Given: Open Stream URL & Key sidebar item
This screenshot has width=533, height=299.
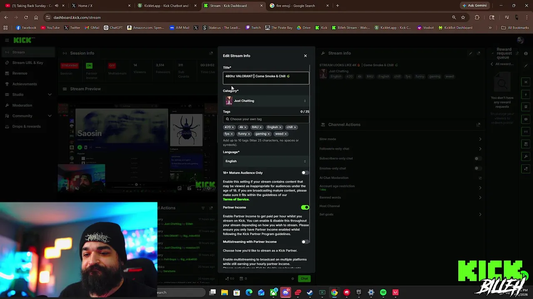Looking at the screenshot, I should pyautogui.click(x=27, y=63).
